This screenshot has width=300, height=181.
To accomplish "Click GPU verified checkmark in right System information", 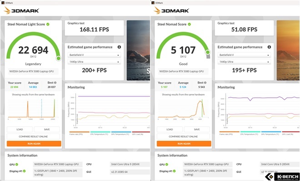I will (167, 164).
